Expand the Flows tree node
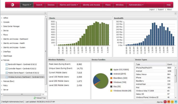The width and height of the screenshot is (178, 104). pyautogui.click(x=2, y=35)
